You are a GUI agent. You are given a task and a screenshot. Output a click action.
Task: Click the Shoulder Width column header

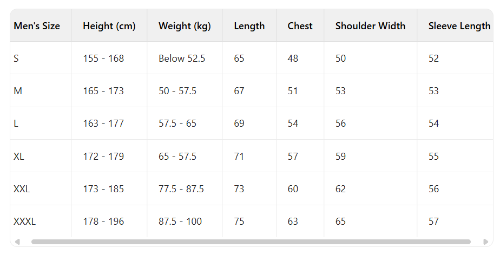coord(370,26)
